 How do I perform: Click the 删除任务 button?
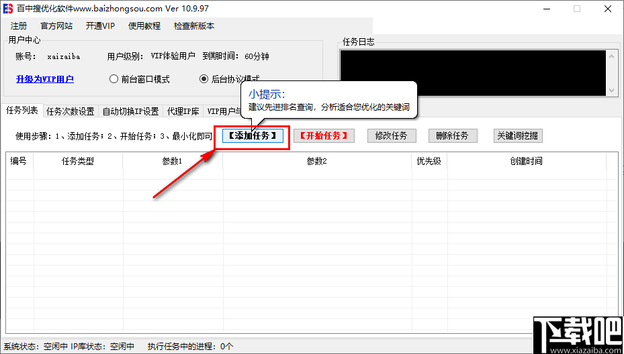point(453,136)
